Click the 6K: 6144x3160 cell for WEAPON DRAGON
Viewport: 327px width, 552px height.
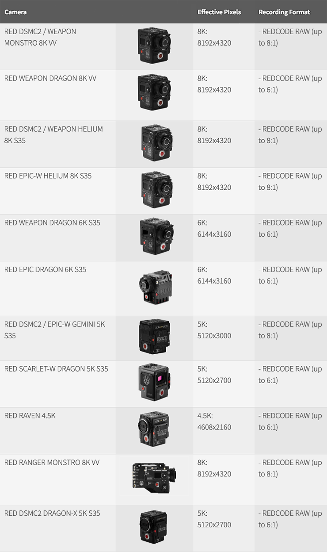click(x=214, y=229)
